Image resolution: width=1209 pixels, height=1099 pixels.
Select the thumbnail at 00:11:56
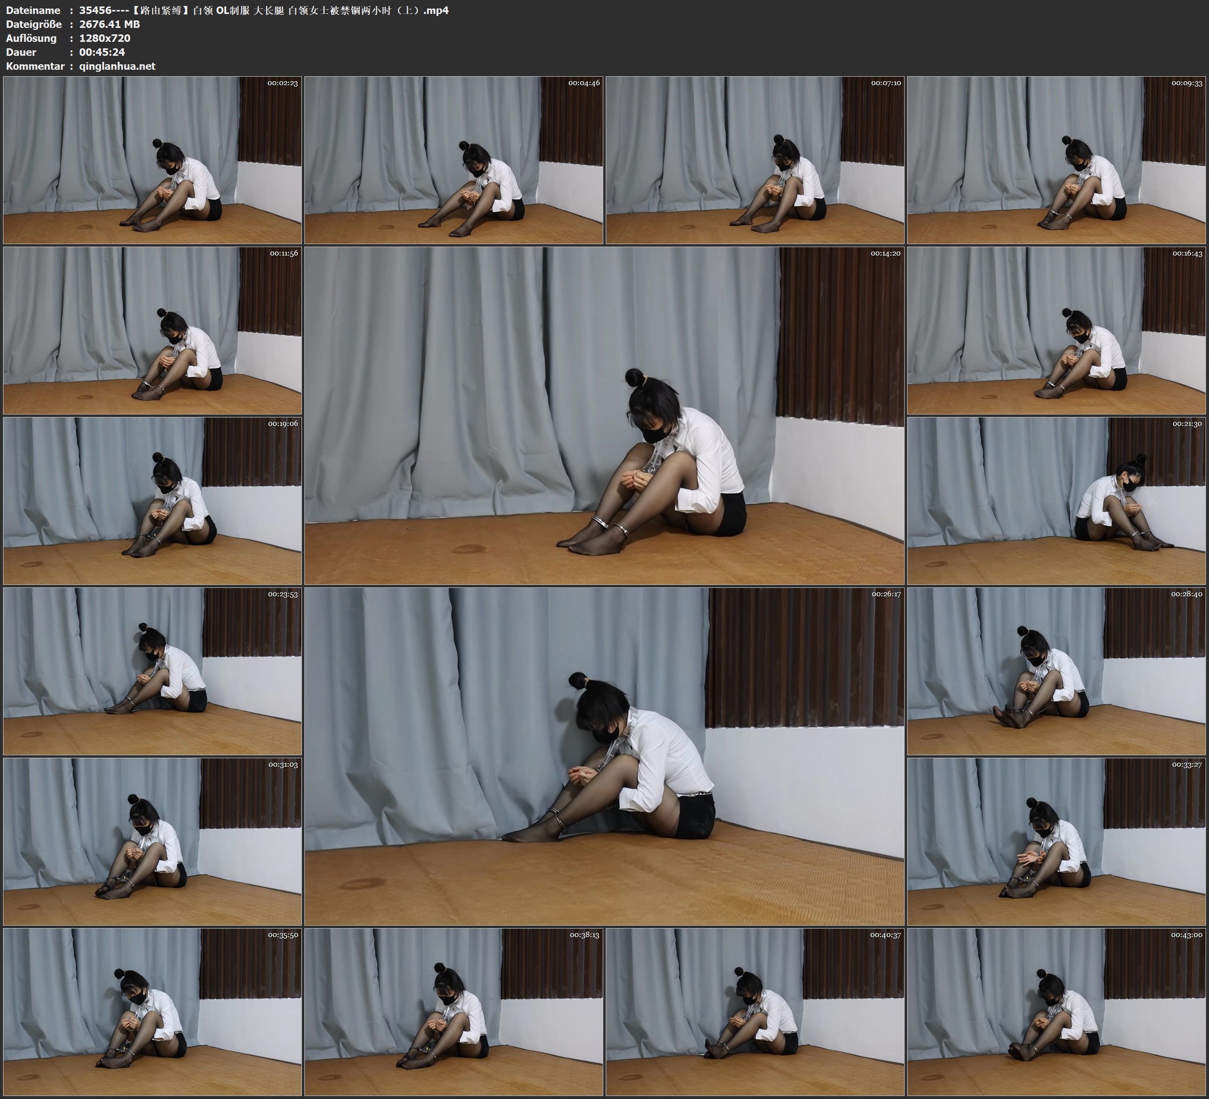coord(152,330)
